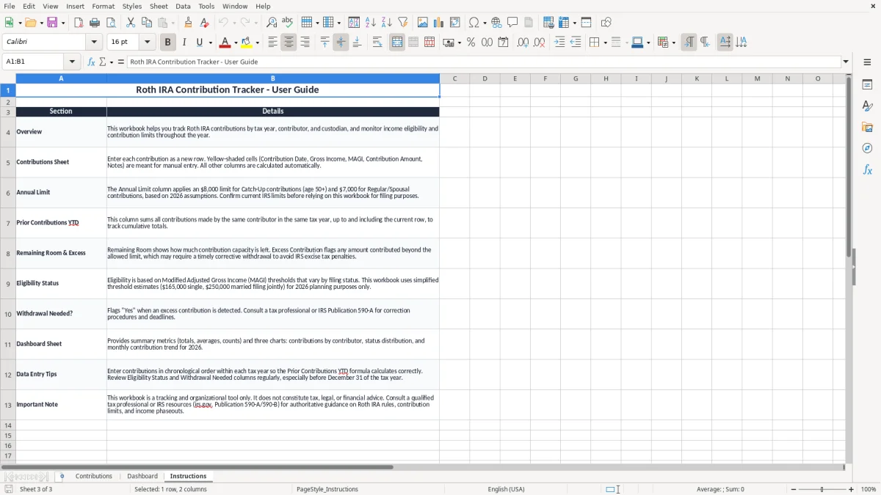Sort descending Z to A
Screen dimensions: 881x495
[x=386, y=23]
